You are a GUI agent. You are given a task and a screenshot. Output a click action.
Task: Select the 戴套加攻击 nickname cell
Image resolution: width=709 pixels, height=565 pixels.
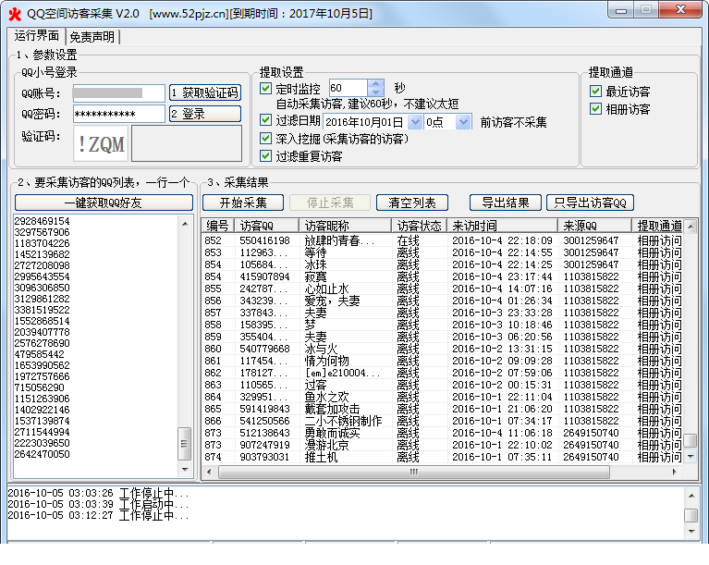coord(333,409)
